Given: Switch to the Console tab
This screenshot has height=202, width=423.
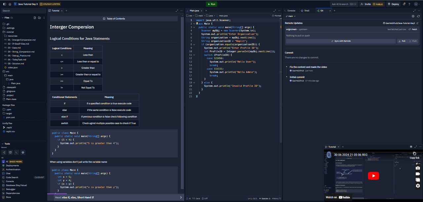Looking at the screenshot, I should coord(291,11).
